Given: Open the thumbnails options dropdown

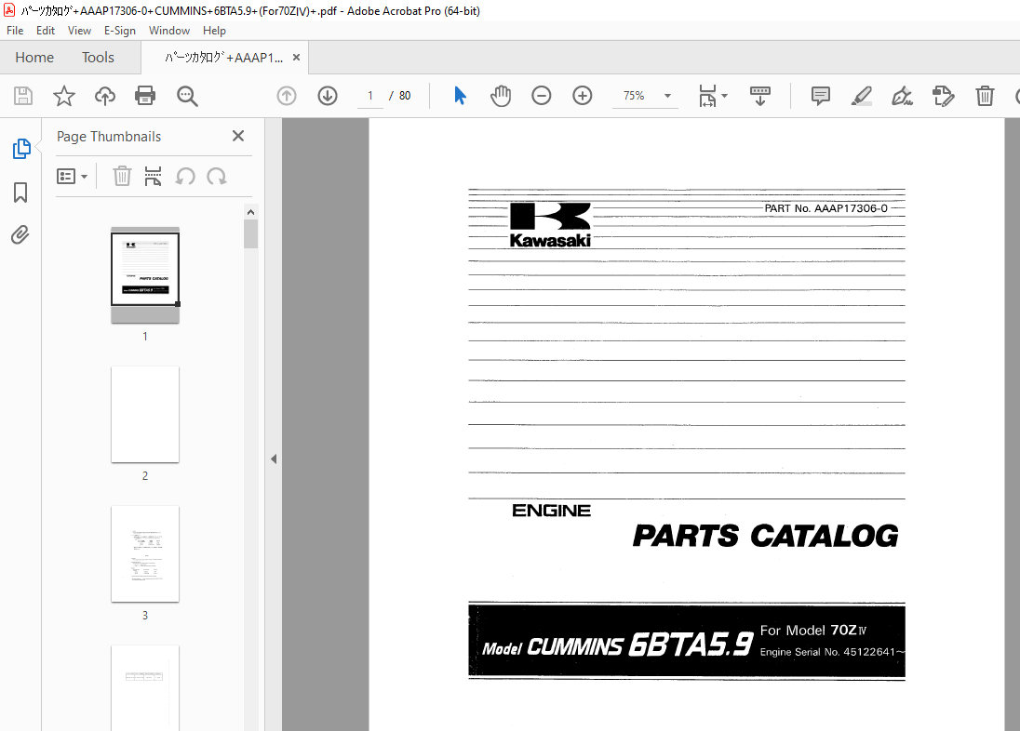Looking at the screenshot, I should pos(73,177).
